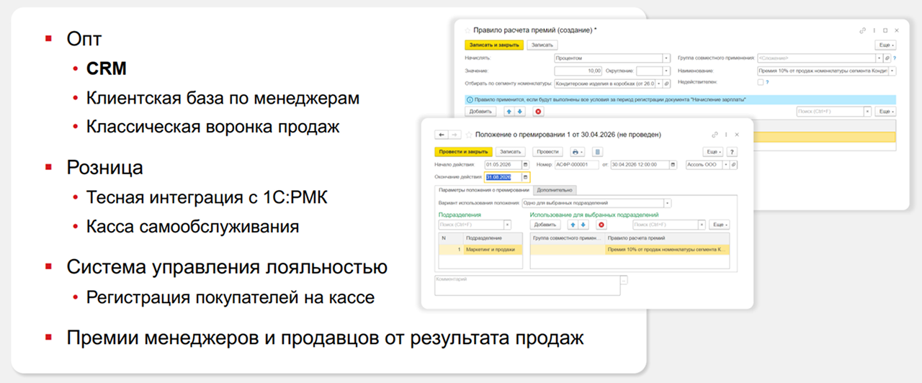This screenshot has height=383, width=922.
Task: Click the ellipsis button beside Комментарий
Action: [x=625, y=280]
